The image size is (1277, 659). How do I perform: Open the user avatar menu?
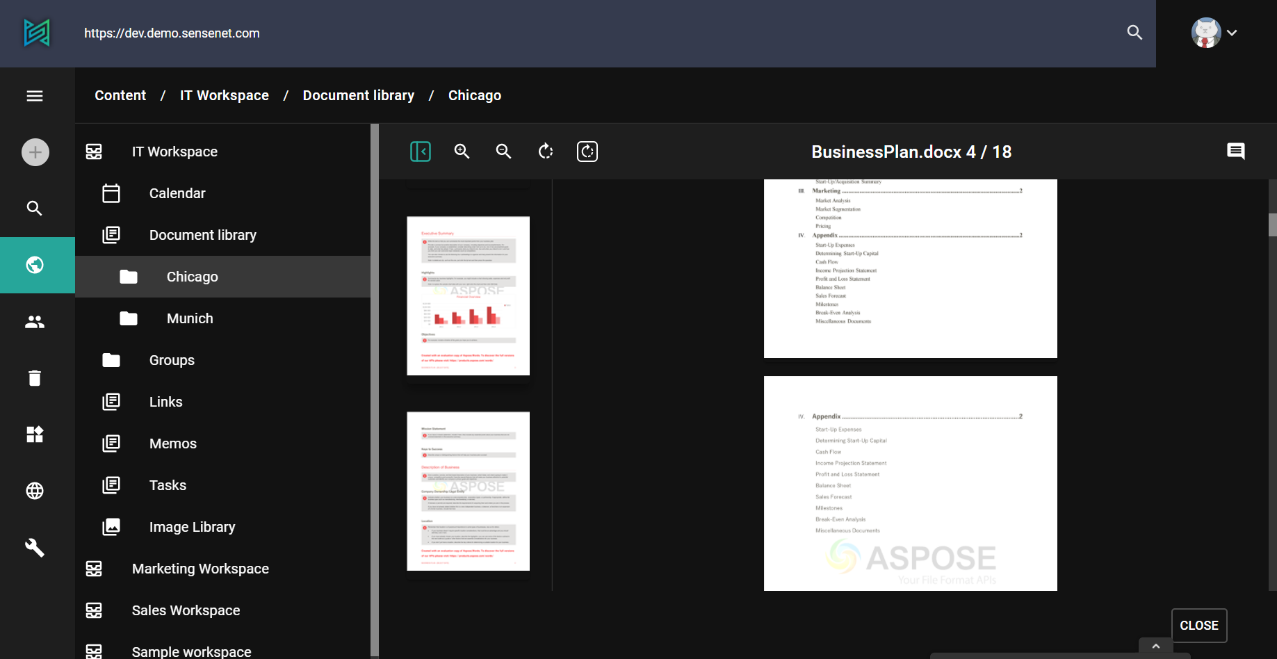point(1214,33)
